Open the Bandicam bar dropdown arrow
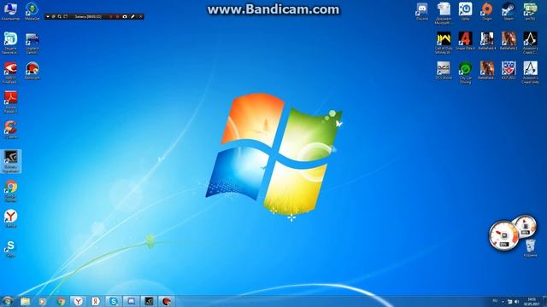This screenshot has height=307, width=547. point(48,16)
